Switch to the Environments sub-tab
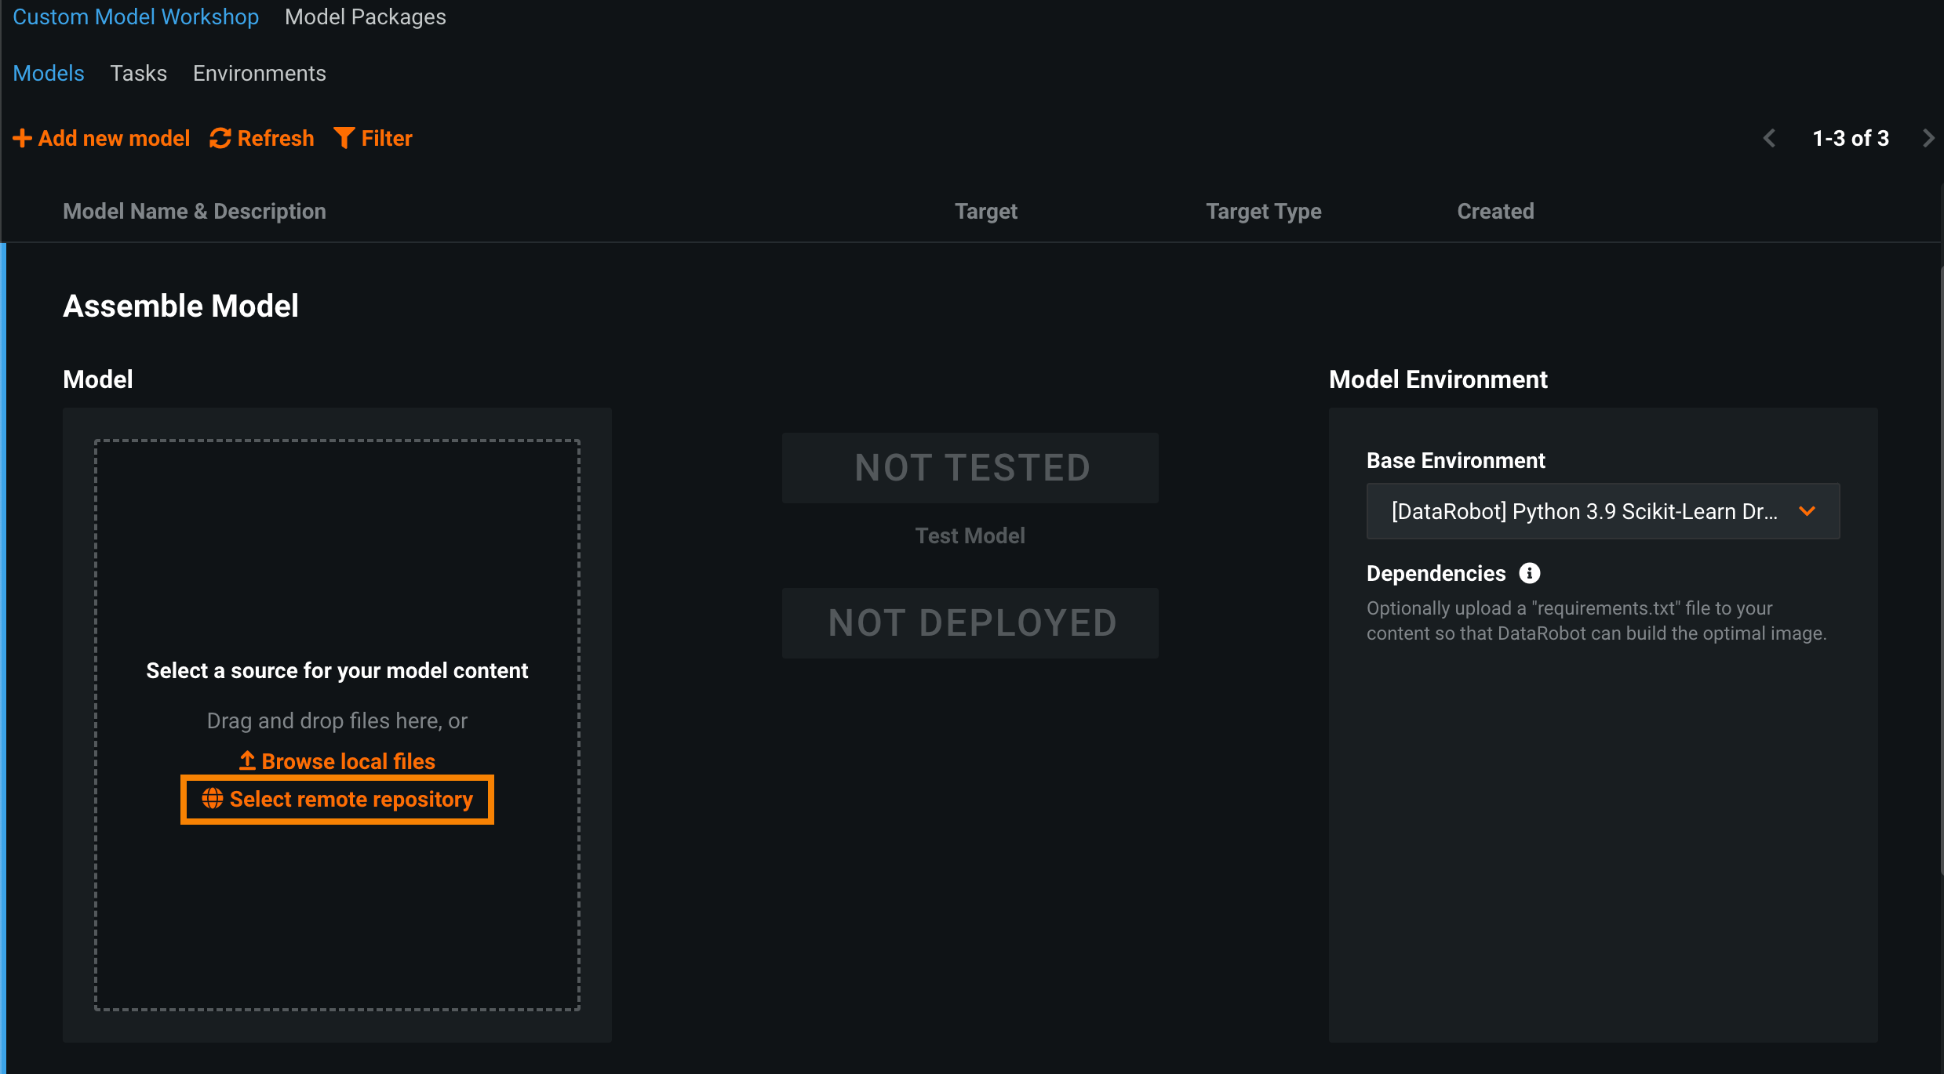This screenshot has width=1944, height=1074. [259, 74]
